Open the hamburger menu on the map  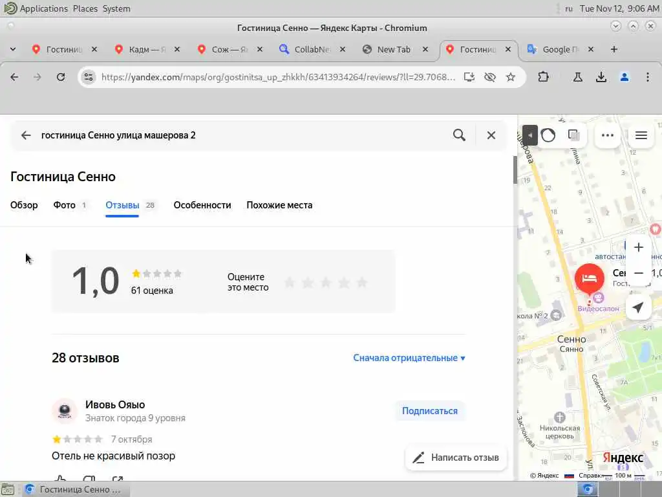(x=641, y=135)
